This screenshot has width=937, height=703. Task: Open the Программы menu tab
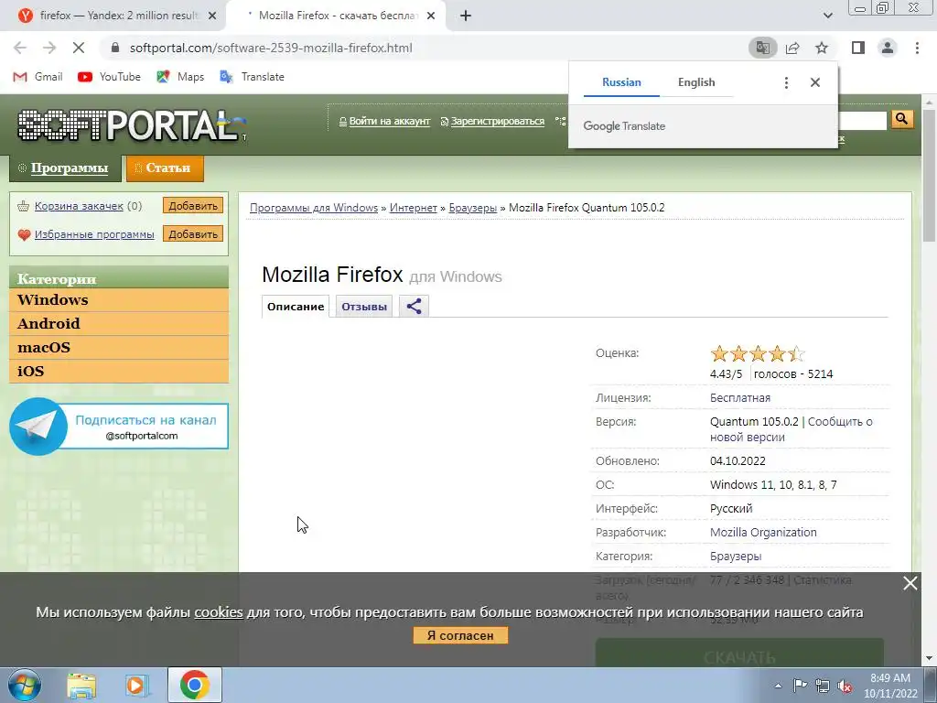coord(65,168)
